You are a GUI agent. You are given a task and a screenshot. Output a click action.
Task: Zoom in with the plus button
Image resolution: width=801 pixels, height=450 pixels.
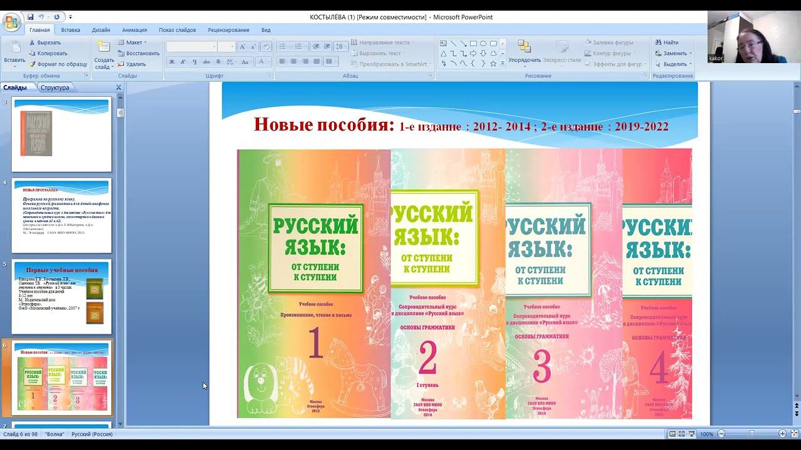coord(782,434)
